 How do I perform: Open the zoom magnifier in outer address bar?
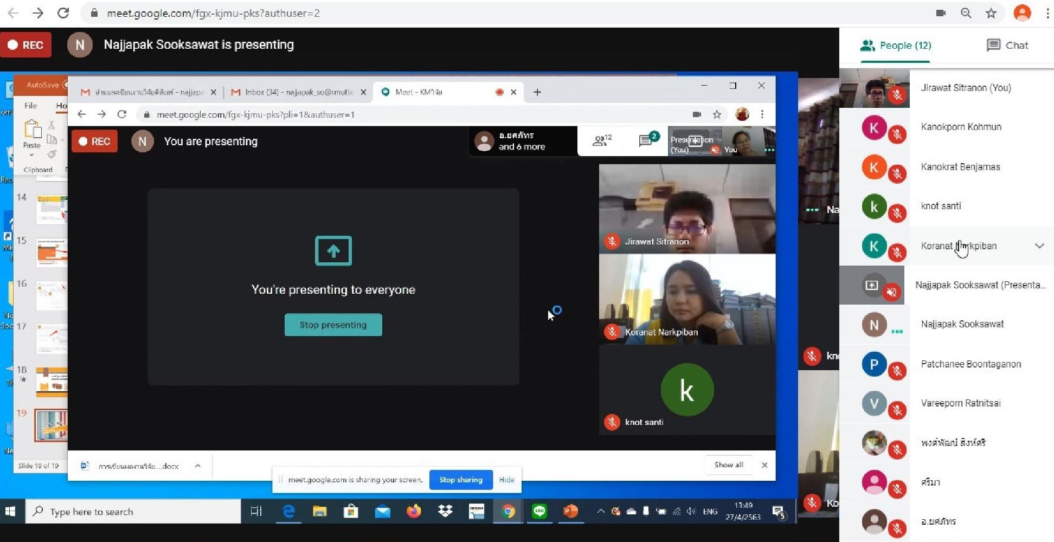(966, 13)
